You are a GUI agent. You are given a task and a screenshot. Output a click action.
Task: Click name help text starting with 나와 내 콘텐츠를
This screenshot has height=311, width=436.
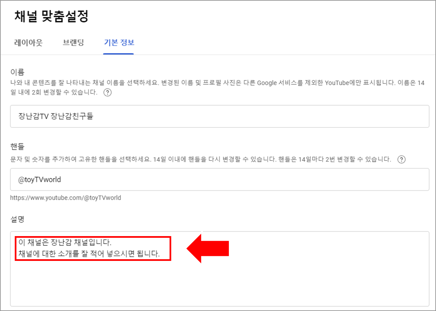click(217, 87)
